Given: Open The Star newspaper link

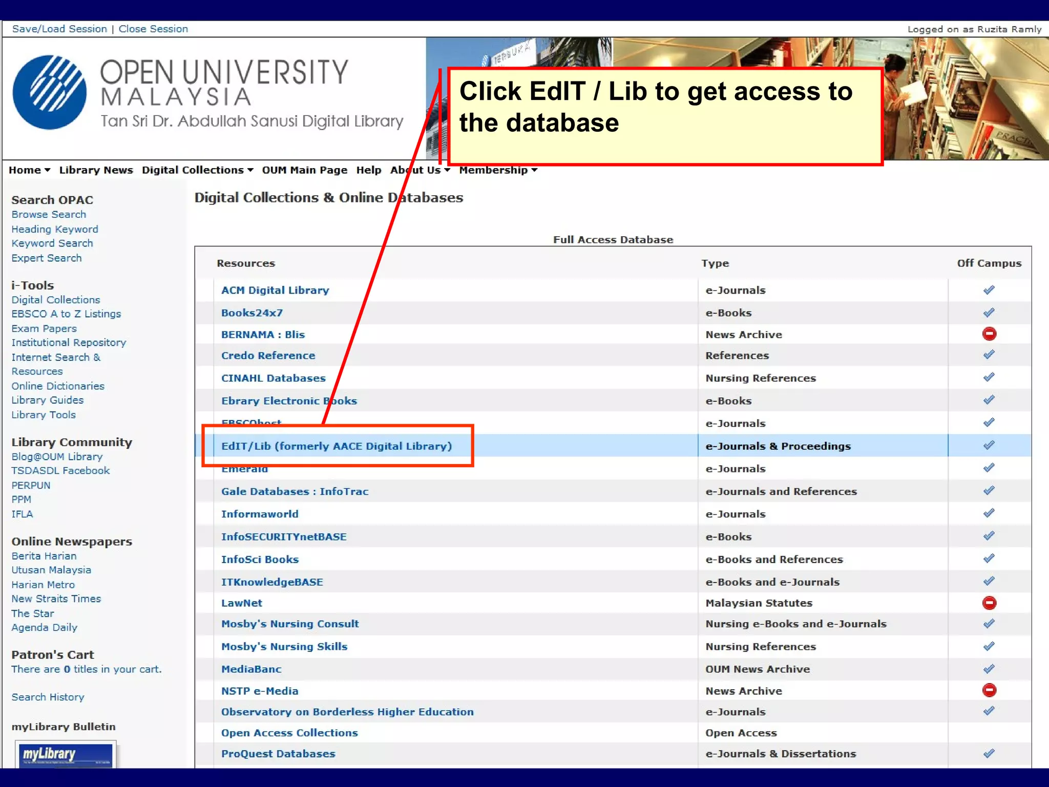Looking at the screenshot, I should [33, 613].
